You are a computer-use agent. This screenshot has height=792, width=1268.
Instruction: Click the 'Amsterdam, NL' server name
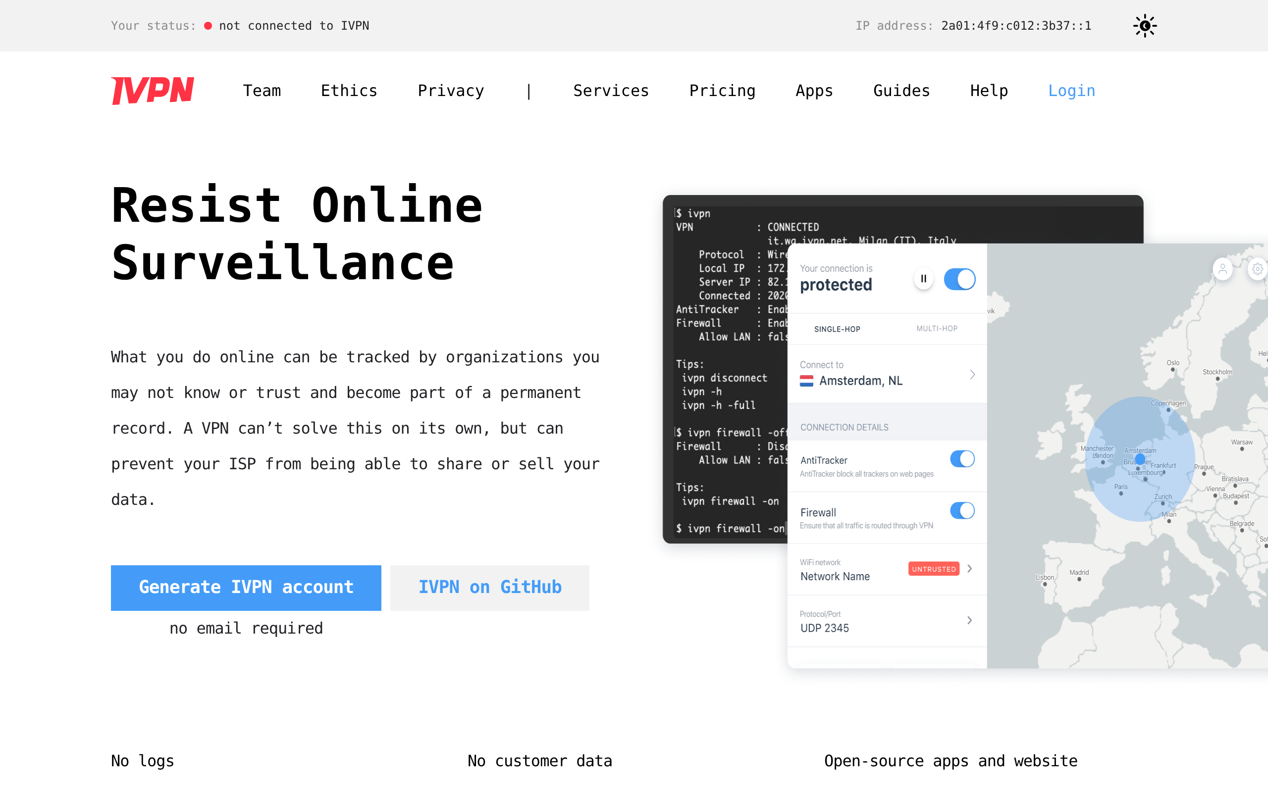pos(861,381)
